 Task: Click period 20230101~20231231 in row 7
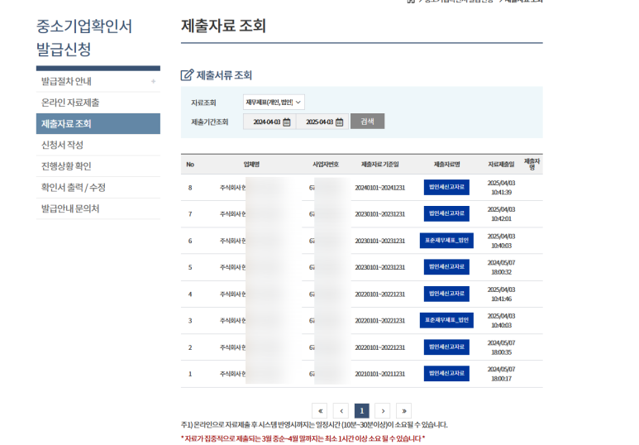[x=379, y=214]
